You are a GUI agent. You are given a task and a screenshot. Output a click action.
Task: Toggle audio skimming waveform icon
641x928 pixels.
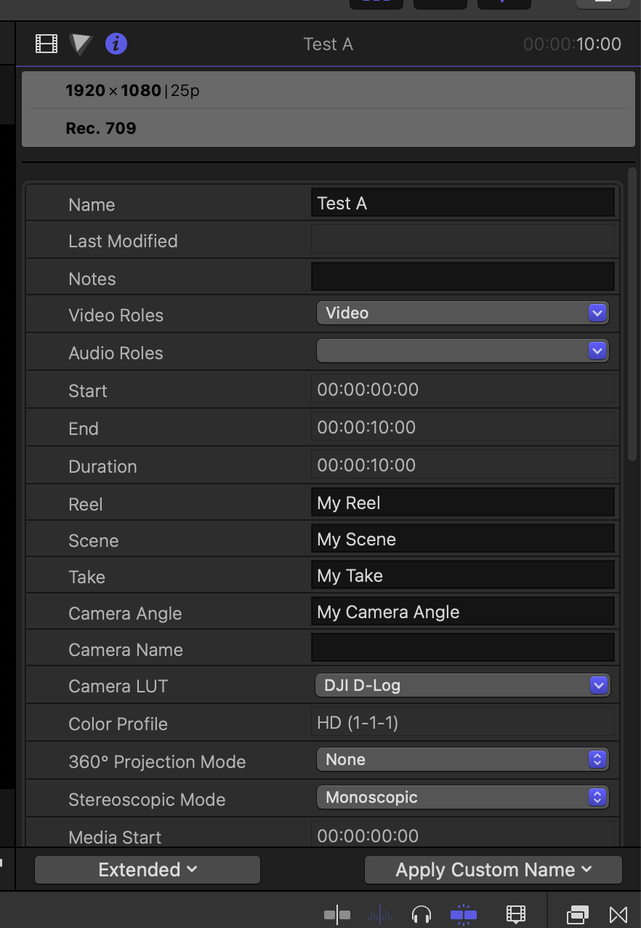tap(380, 914)
